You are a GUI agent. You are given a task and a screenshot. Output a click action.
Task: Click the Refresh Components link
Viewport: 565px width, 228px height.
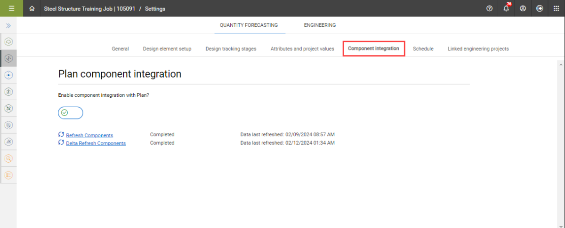tap(89, 135)
